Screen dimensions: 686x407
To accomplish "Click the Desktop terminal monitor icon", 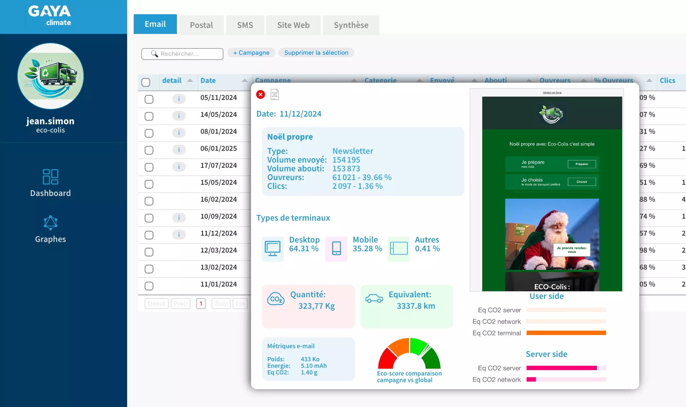I will [x=273, y=249].
